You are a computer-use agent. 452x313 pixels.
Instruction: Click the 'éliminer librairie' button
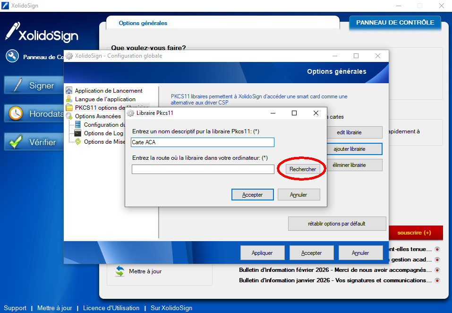(x=355, y=165)
